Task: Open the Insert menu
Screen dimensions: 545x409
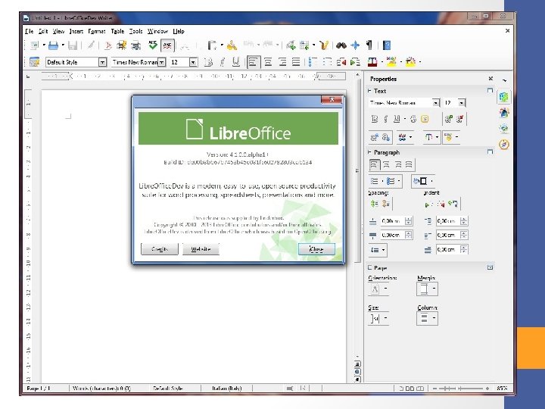Action: 76,31
